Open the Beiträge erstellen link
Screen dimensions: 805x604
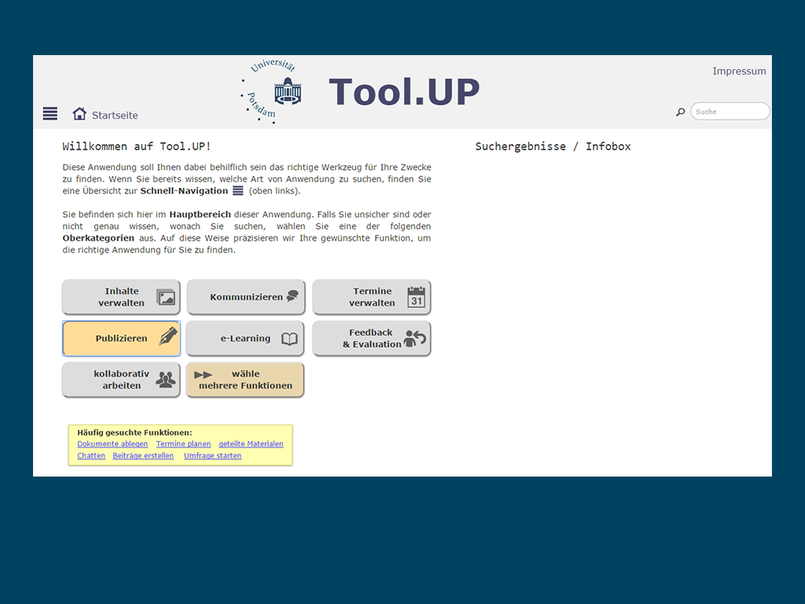coord(143,456)
